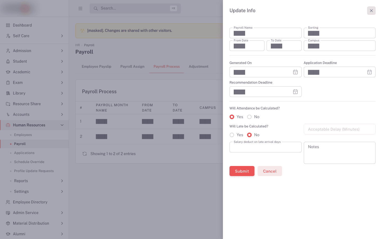
Task: Click the Self Care user icon
Action: [x=8, y=36]
